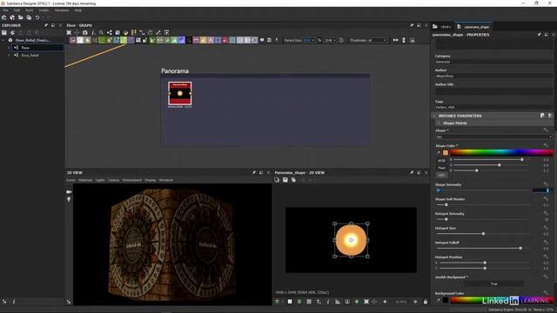
Task: Select sRGB mode for Shape Color
Action: tap(441, 161)
